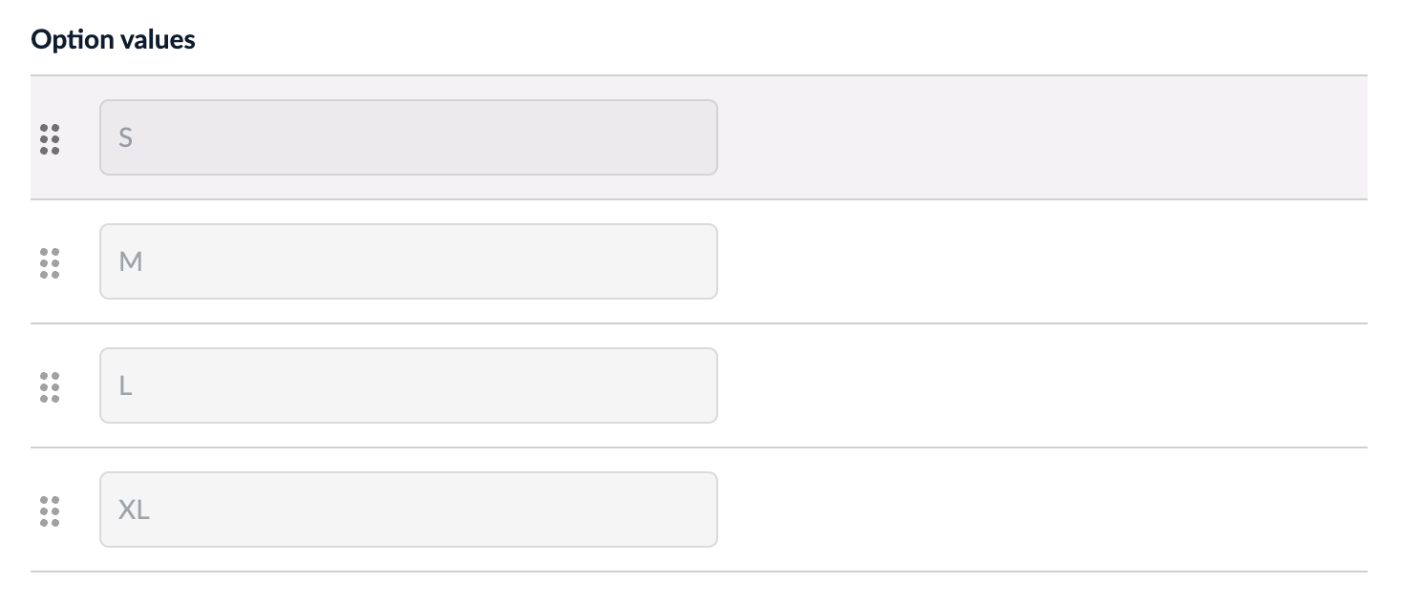The image size is (1402, 603).
Task: Click the six-dot grip next to the M field
Action: click(x=51, y=262)
